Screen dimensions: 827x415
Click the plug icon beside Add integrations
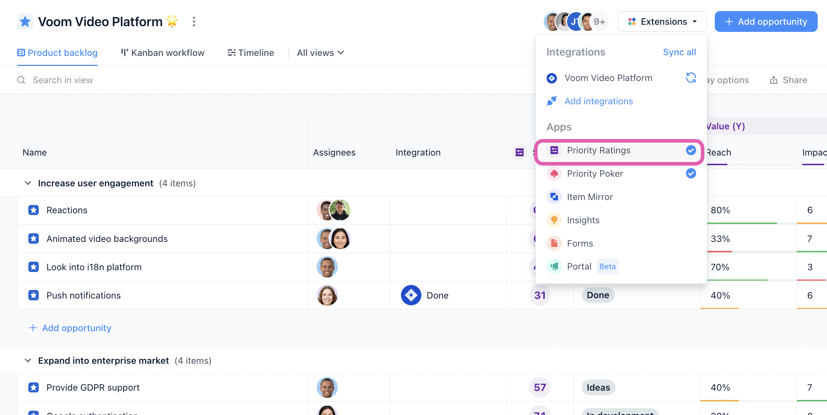pyautogui.click(x=552, y=101)
